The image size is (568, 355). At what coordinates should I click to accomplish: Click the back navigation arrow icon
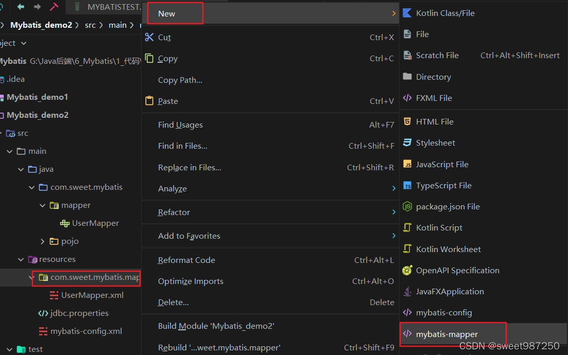pos(21,7)
